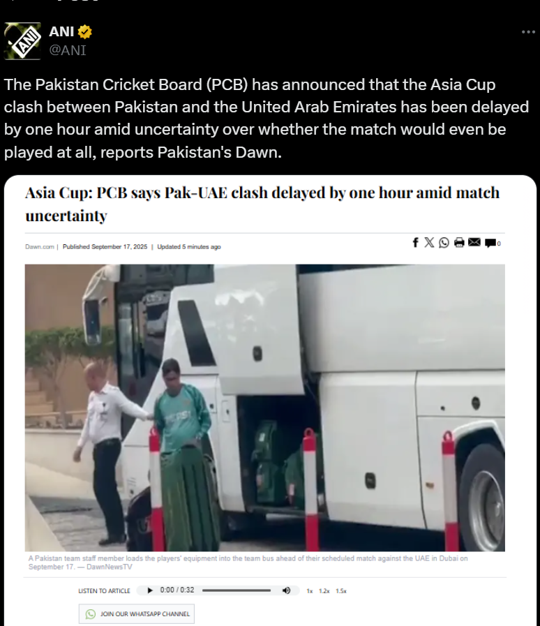Mute the article audio speaker icon
This screenshot has width=540, height=626.
point(286,590)
